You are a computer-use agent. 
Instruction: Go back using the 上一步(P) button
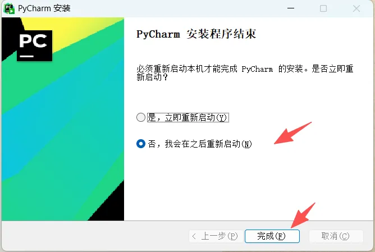point(216,236)
